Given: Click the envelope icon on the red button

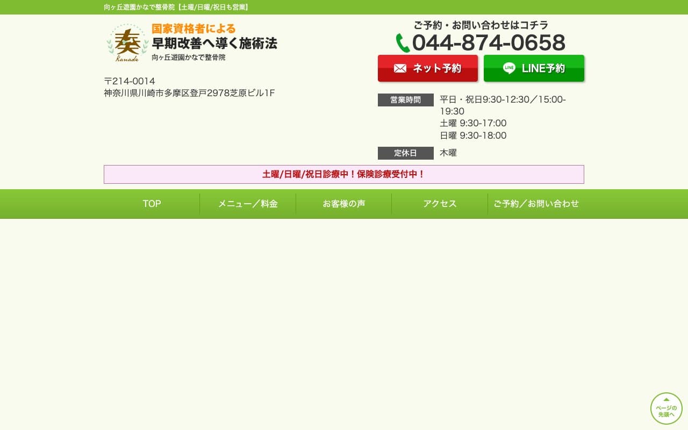Looking at the screenshot, I should (400, 68).
